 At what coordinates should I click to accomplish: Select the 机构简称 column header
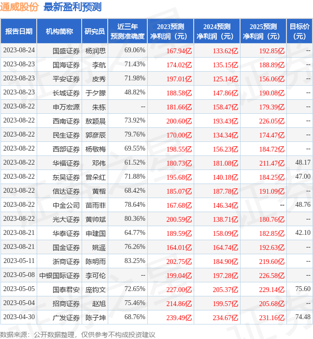(x=59, y=31)
